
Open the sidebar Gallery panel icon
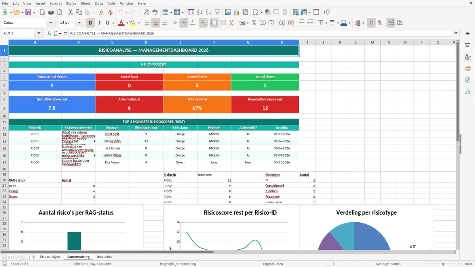(467, 68)
